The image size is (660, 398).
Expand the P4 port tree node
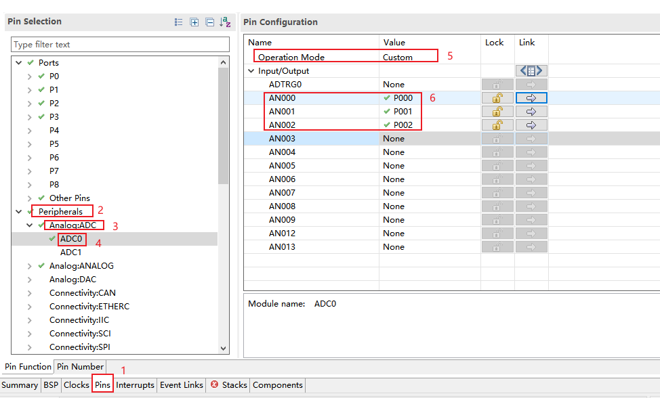coord(30,131)
